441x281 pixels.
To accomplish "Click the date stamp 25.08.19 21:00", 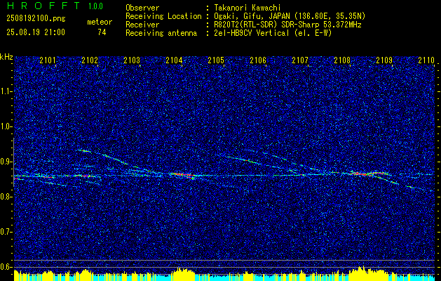I will (x=36, y=32).
